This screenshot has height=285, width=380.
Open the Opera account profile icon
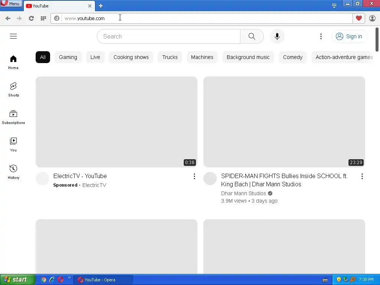372,18
